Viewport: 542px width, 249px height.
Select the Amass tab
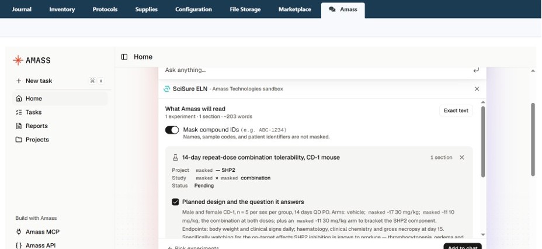coord(343,10)
